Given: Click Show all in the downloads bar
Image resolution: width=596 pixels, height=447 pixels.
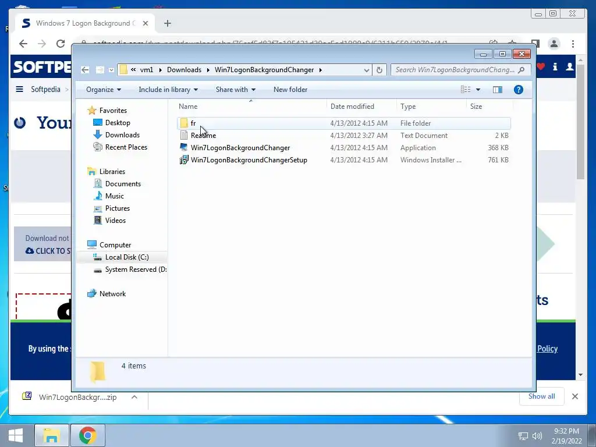Looking at the screenshot, I should [542, 396].
